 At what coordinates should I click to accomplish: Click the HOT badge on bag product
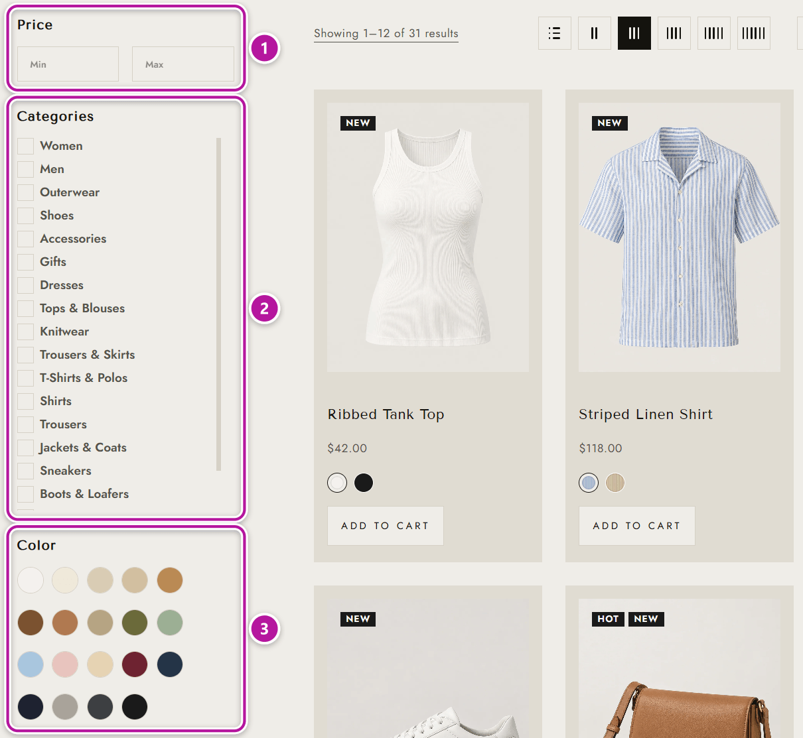click(608, 619)
